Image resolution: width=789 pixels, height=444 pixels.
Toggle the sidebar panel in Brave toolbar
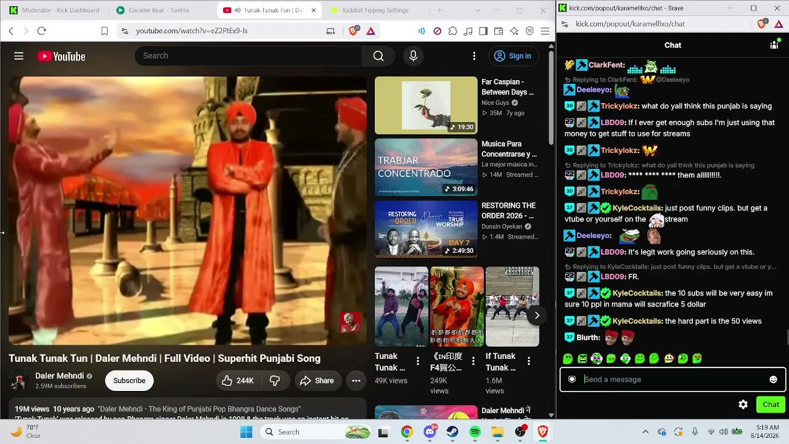483,31
